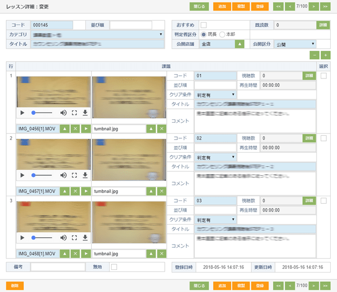Remove the IMG_0456[1].MOV file
Screen dimensions: 337x292
point(75,129)
